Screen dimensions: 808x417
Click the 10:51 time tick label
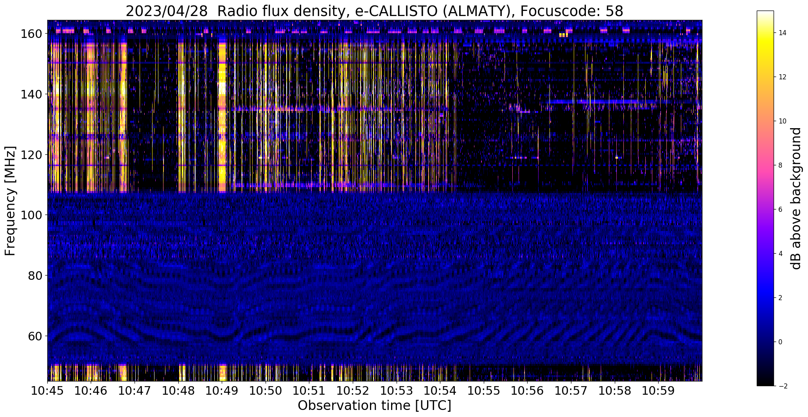(309, 390)
